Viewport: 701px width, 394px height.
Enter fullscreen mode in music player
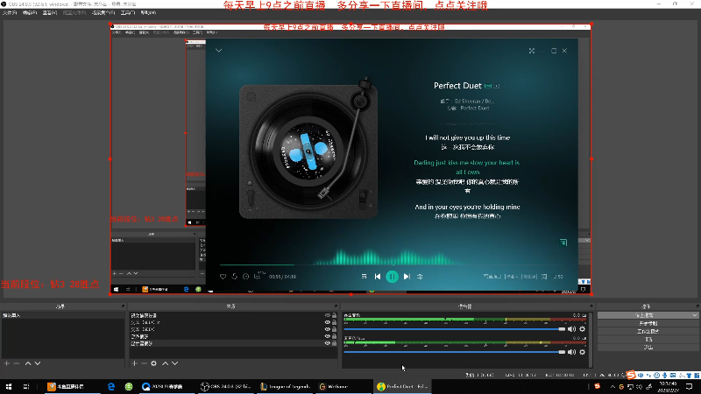point(532,51)
